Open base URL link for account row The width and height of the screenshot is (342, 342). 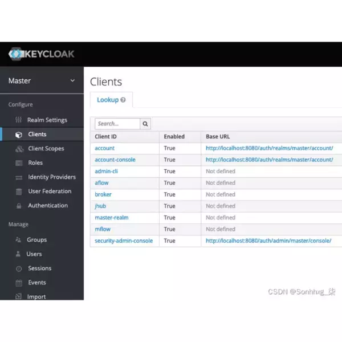click(270, 148)
